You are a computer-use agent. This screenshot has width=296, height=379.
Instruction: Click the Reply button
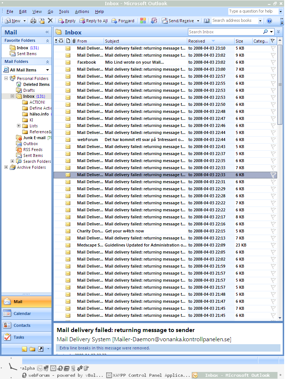67,21
